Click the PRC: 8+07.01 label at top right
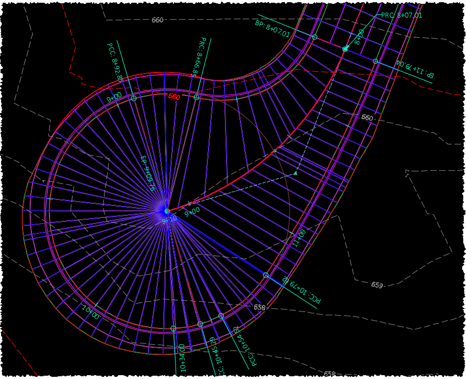The width and height of the screenshot is (466, 379). coord(402,15)
